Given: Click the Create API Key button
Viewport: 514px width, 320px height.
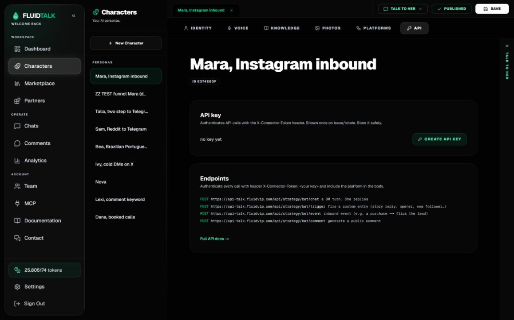Looking at the screenshot, I should (x=439, y=139).
